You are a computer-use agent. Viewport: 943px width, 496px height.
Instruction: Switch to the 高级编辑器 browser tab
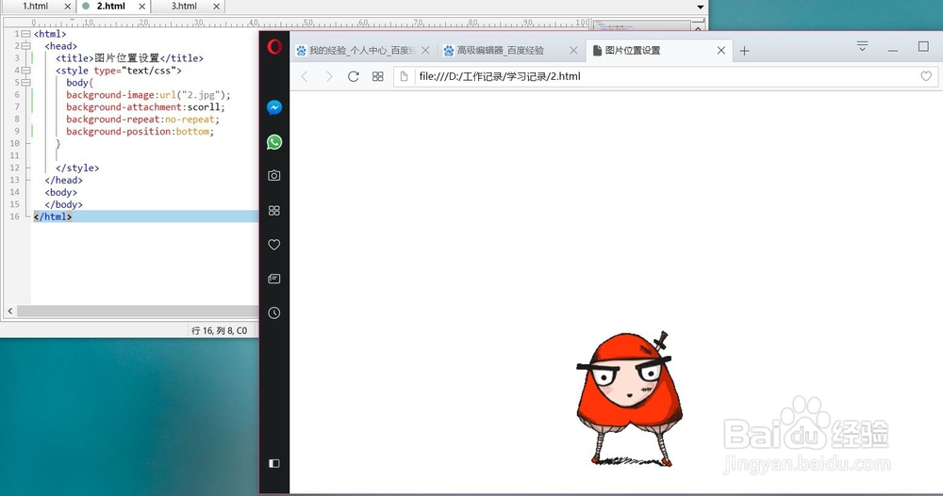(x=511, y=51)
